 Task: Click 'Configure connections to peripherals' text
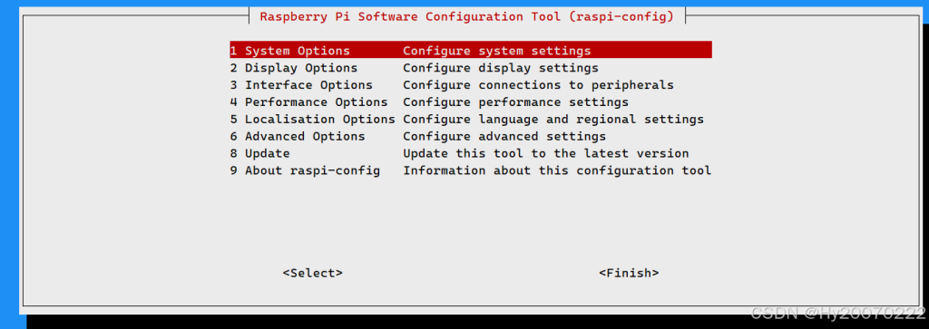[x=539, y=84]
